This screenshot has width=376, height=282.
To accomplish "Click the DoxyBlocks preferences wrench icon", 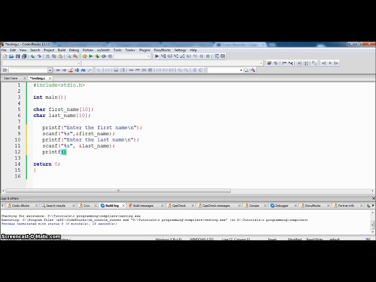I will pos(314,63).
